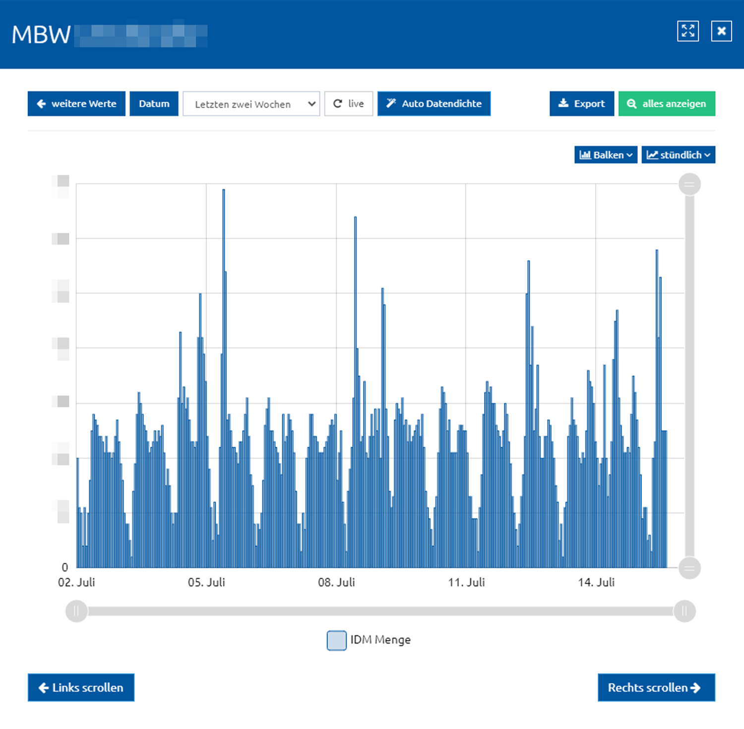This screenshot has height=729, width=744.
Task: Toggle live refresh mode
Action: (x=349, y=104)
